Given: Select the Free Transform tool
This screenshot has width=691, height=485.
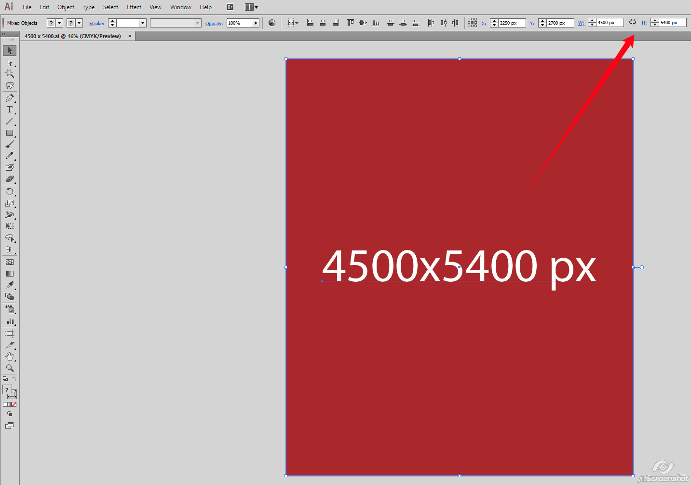Looking at the screenshot, I should pyautogui.click(x=10, y=226).
